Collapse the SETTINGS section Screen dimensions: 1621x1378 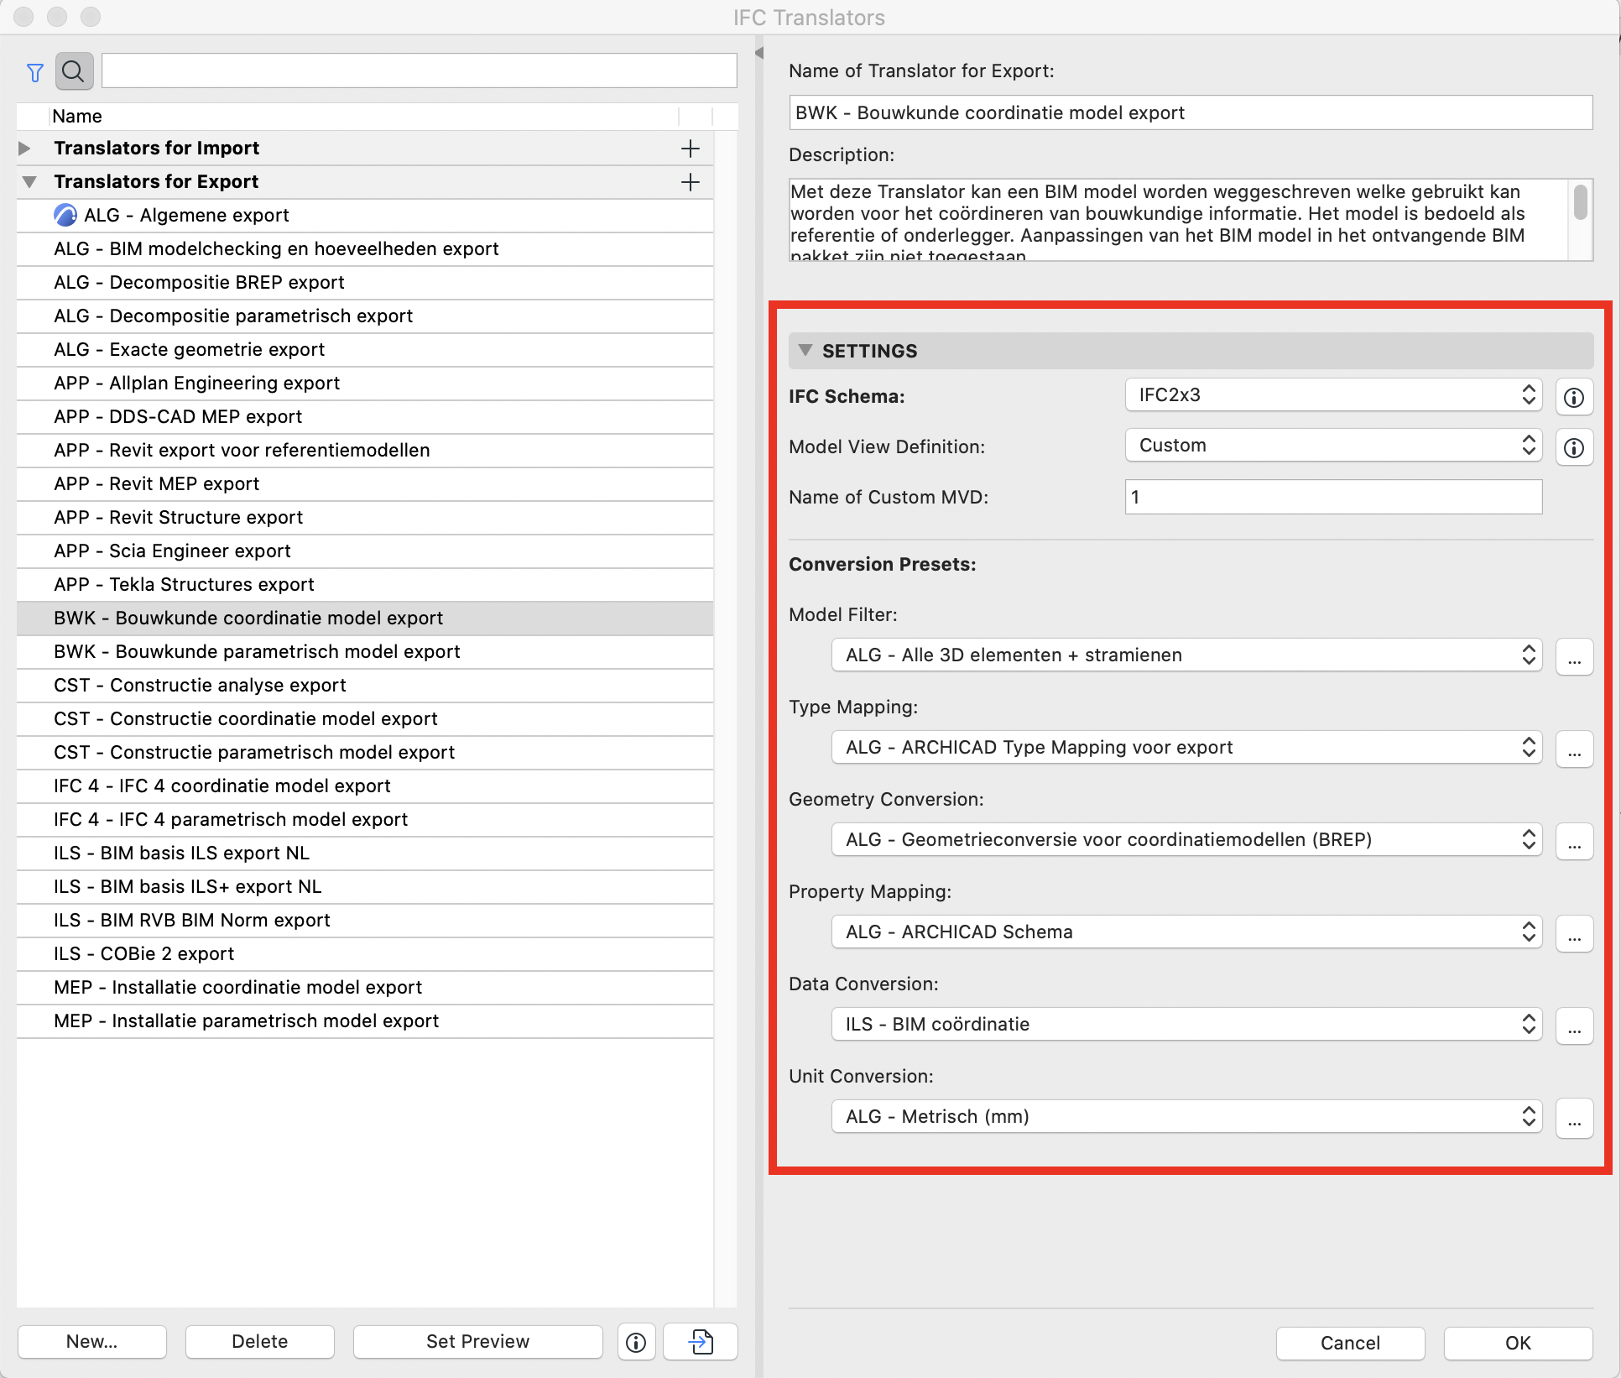click(x=805, y=351)
